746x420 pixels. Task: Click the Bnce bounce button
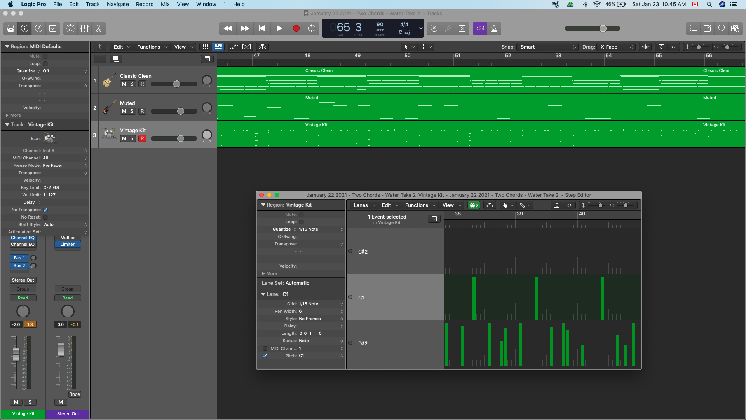tap(75, 394)
